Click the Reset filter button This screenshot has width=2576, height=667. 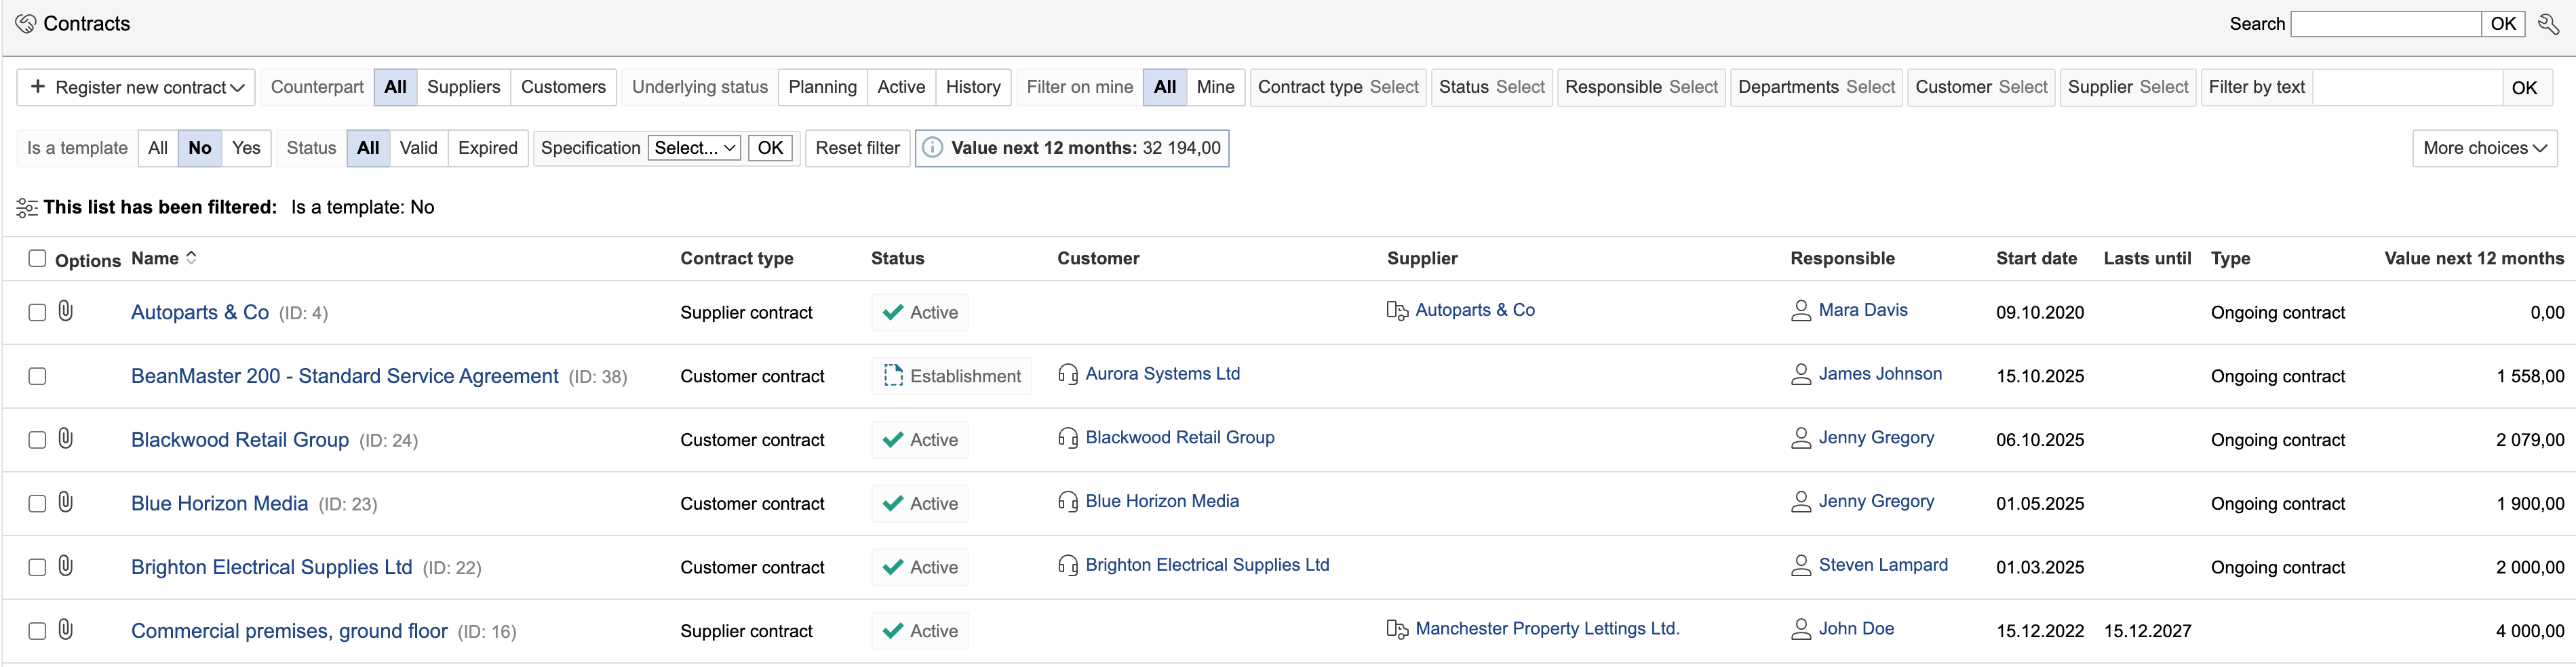(857, 148)
